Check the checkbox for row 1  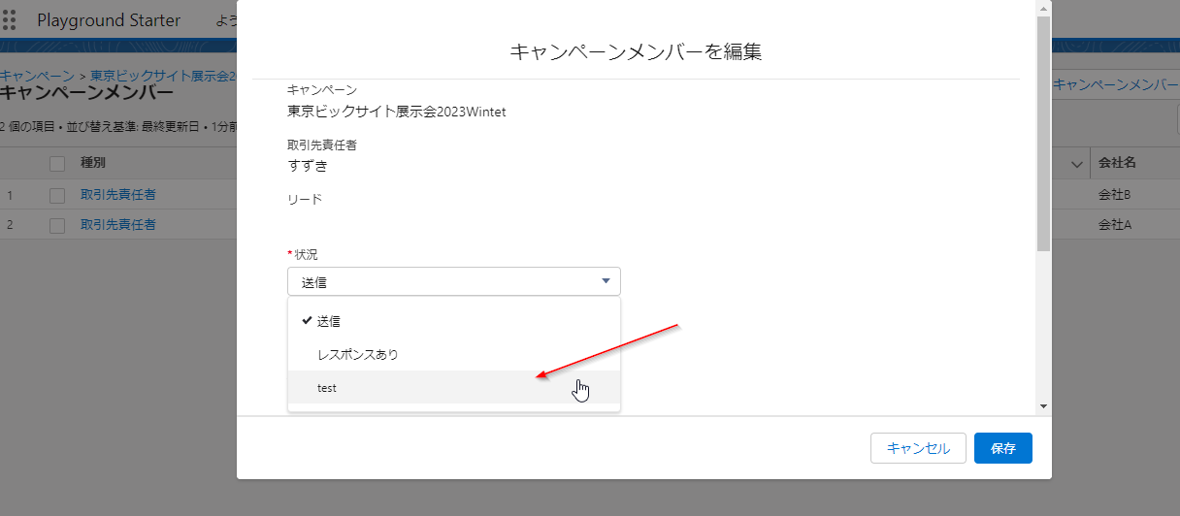tap(57, 195)
